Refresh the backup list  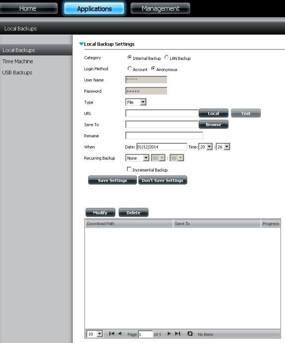point(190,334)
